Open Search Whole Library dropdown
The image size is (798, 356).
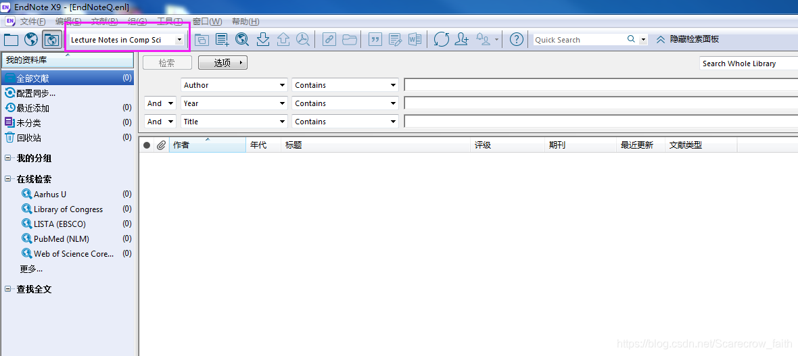[x=749, y=63]
